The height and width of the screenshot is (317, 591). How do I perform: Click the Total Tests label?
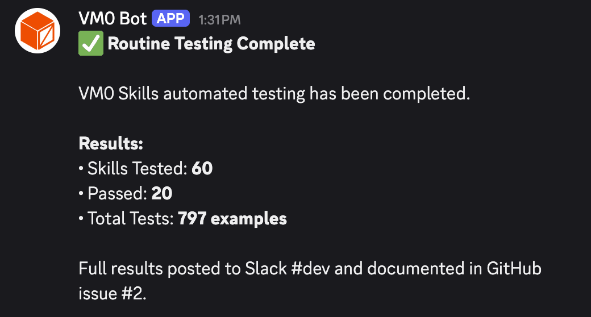pyautogui.click(x=130, y=218)
